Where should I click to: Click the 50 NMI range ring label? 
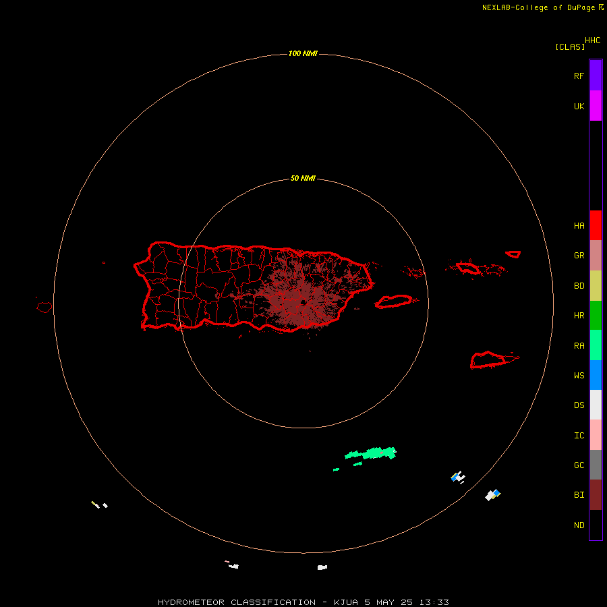(x=303, y=179)
